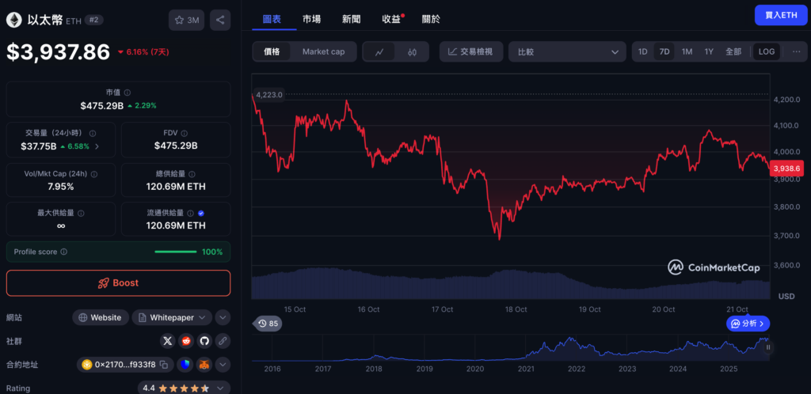Add Ethereum to watchlist with star button
The height and width of the screenshot is (394, 811).
click(x=187, y=21)
